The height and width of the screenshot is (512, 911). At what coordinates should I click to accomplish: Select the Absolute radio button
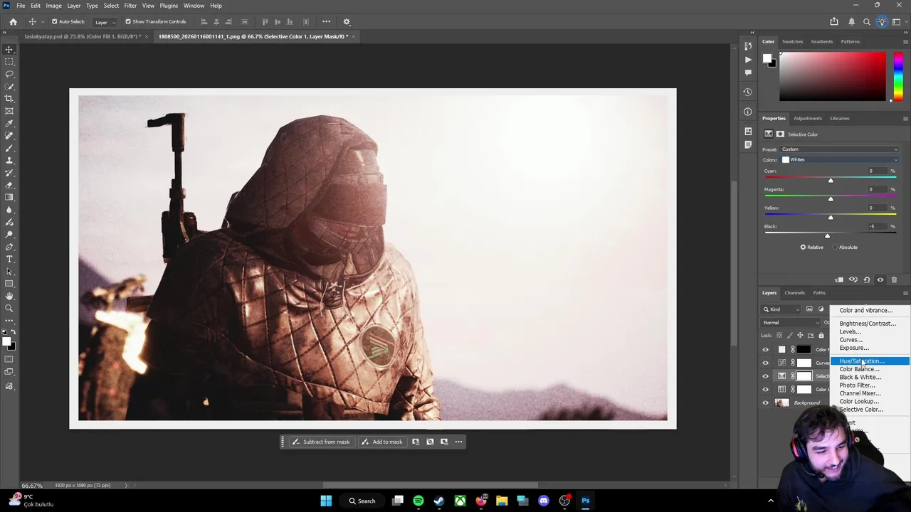(835, 247)
